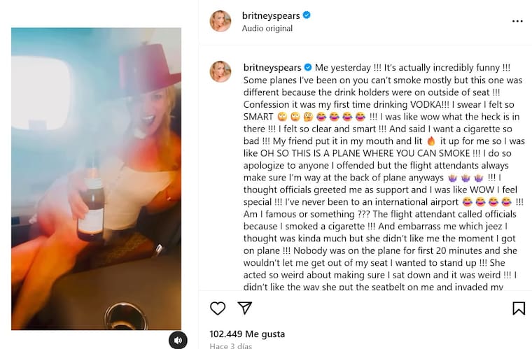Share the post via paper plane icon
Image resolution: width=532 pixels, height=349 pixels.
click(244, 308)
